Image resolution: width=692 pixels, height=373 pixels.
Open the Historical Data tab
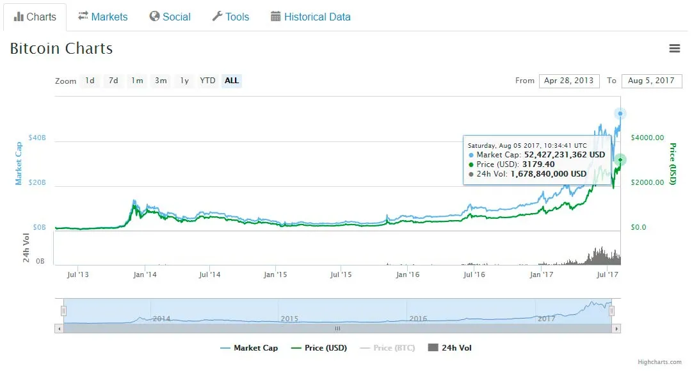tap(310, 17)
